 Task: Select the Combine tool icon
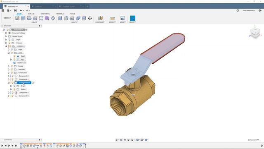(78, 18)
